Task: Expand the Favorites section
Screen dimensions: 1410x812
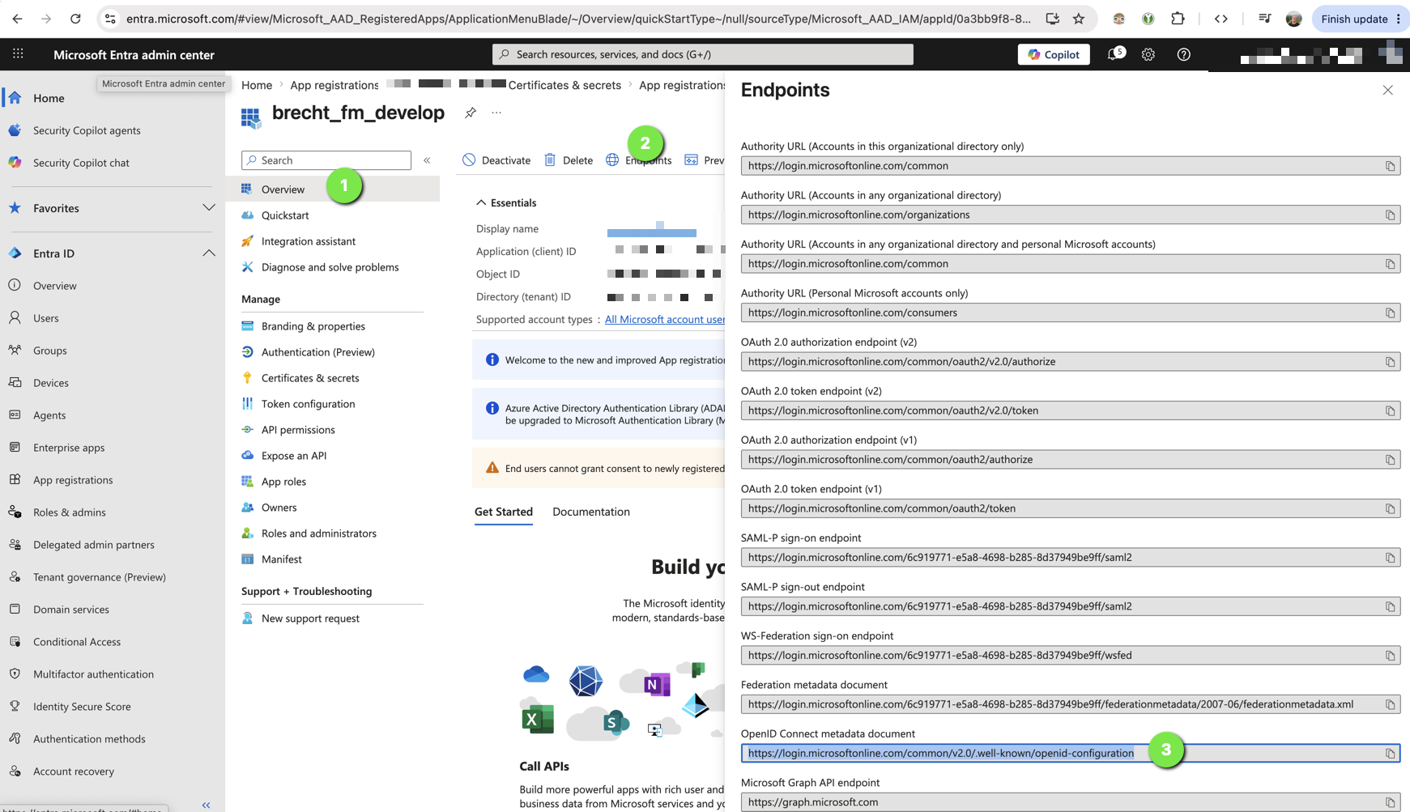Action: tap(208, 208)
